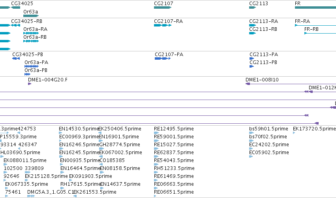This screenshot has height=198, width=336.
Task: Click EST EN14637.5prime
Action: click(120, 184)
